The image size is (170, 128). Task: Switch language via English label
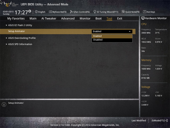pyautogui.click(x=42, y=12)
